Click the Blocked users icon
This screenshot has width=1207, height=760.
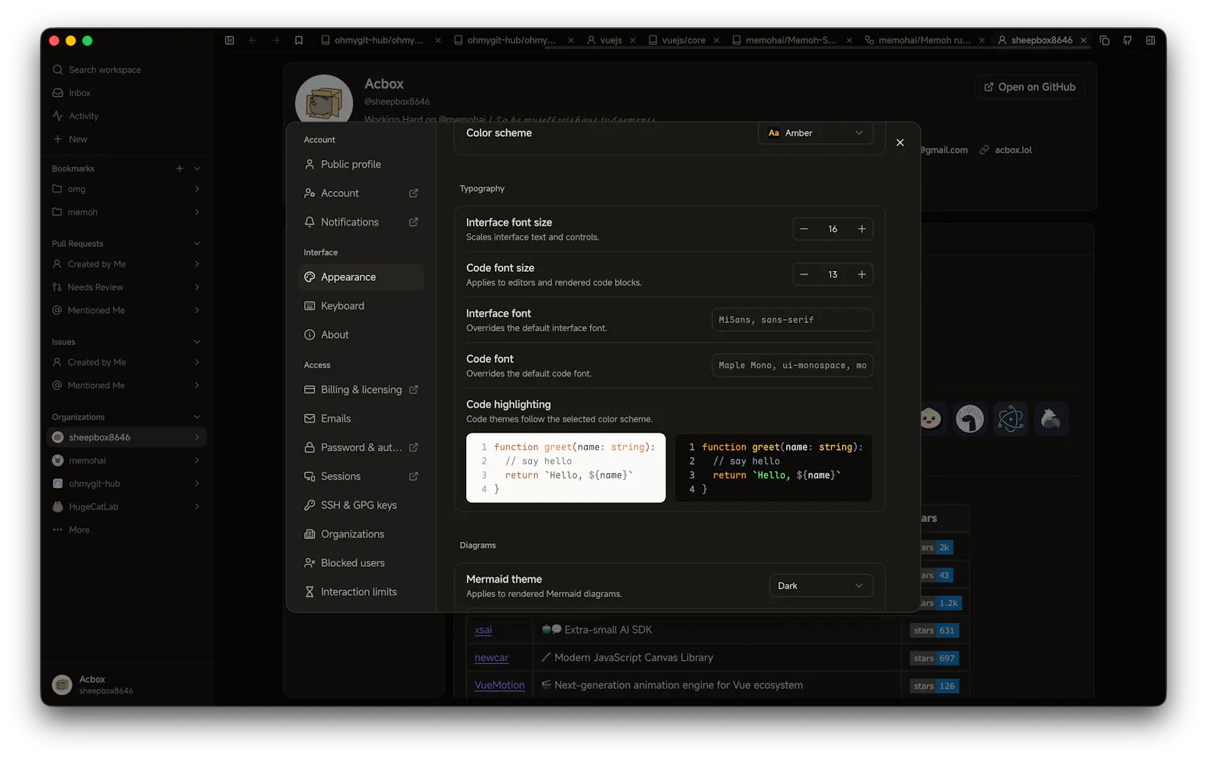tap(309, 563)
